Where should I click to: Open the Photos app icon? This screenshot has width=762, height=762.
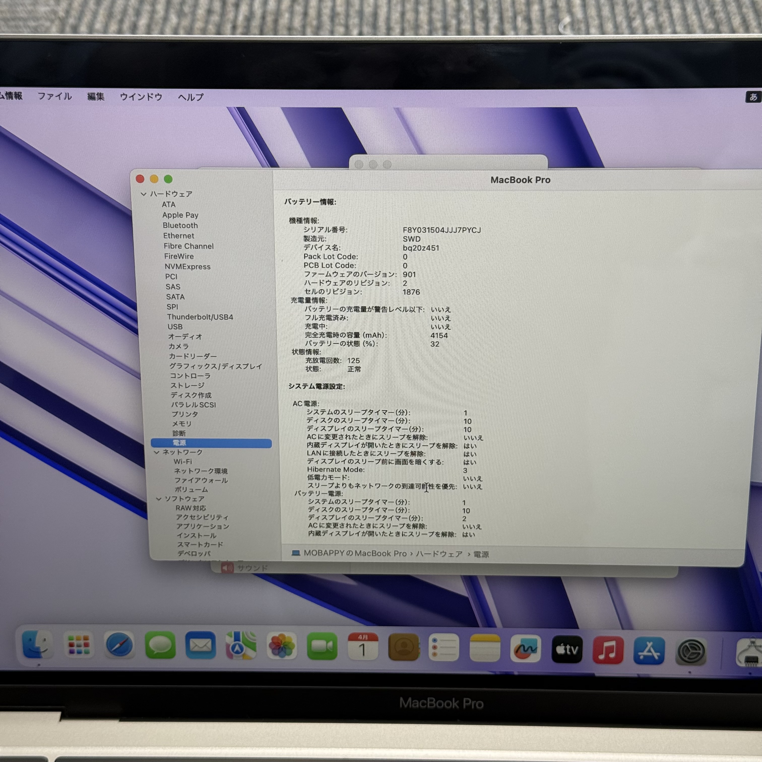pyautogui.click(x=282, y=646)
